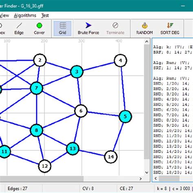Viewport: 193px width, 193px height.
Task: Select graph vertex 3
Action: (77, 72)
